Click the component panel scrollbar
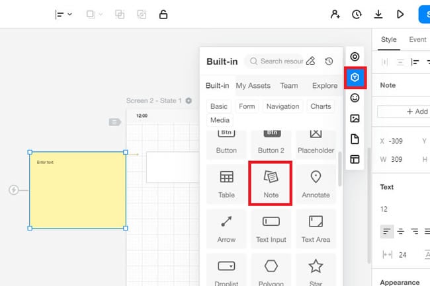This screenshot has width=430, height=286. tap(340, 169)
